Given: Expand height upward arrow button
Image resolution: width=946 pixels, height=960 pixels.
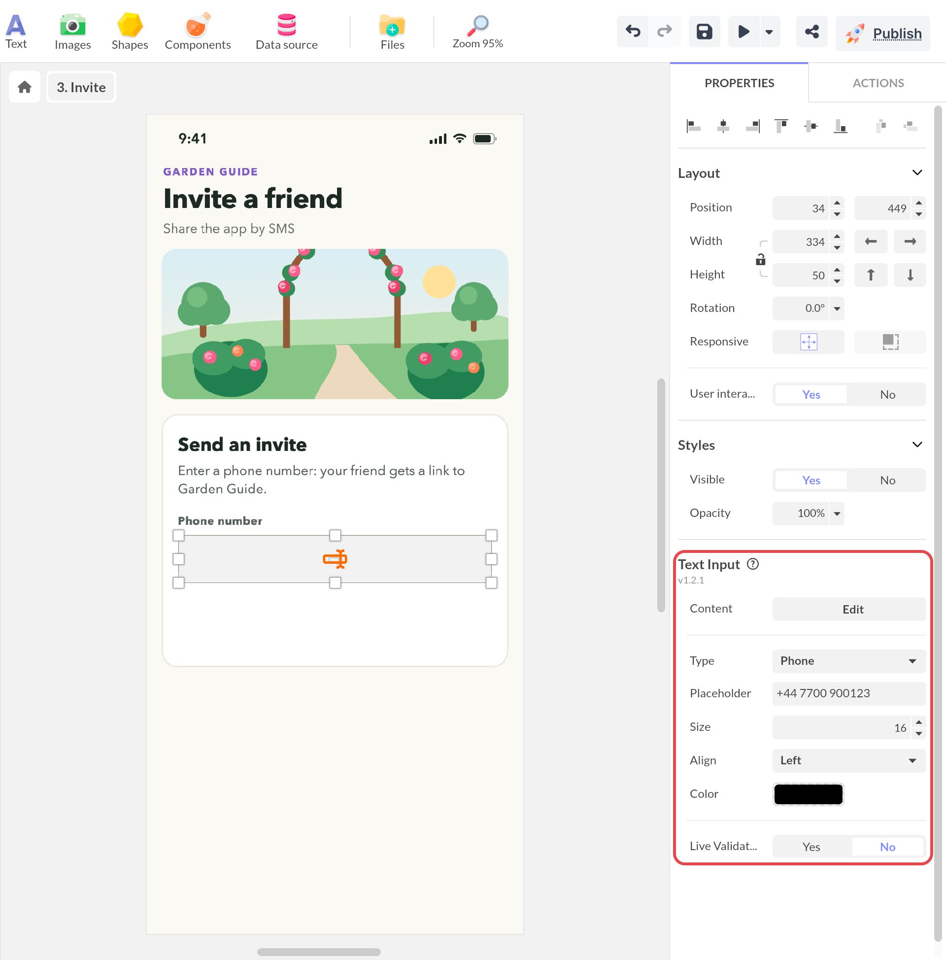Looking at the screenshot, I should [x=871, y=275].
